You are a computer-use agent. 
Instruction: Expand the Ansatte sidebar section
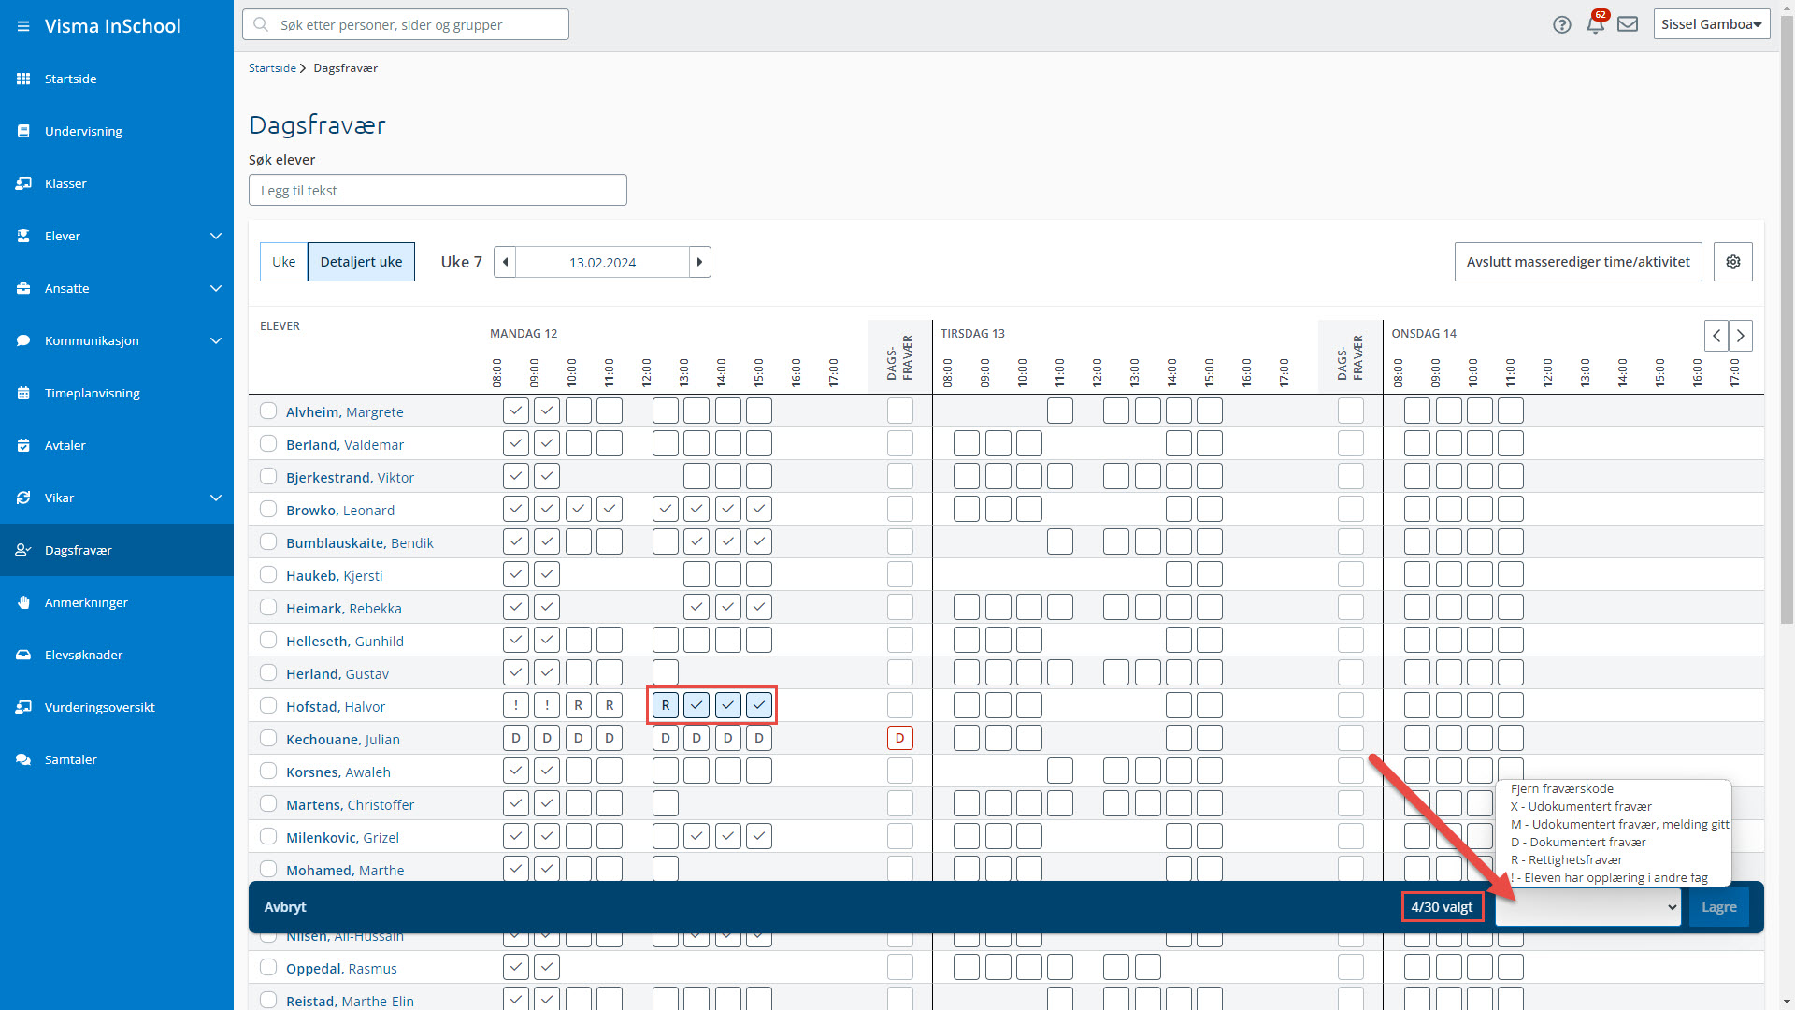tap(216, 288)
